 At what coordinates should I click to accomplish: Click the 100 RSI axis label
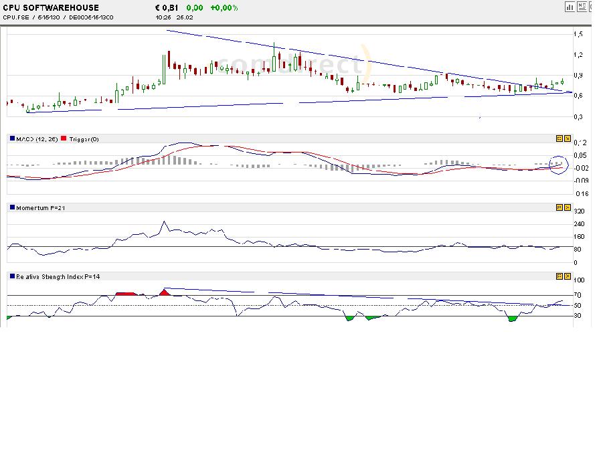[579, 280]
